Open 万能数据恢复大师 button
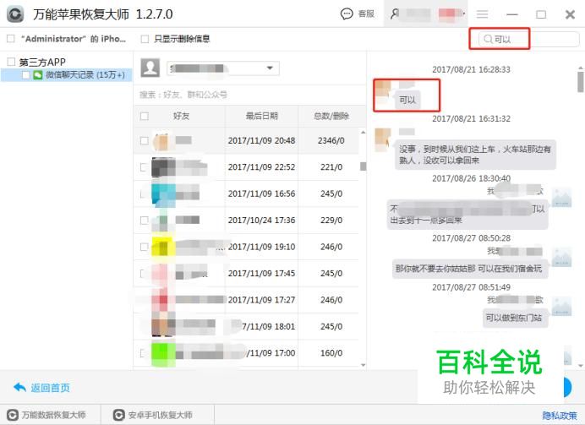Image resolution: width=585 pixels, height=425 pixels. (47, 415)
